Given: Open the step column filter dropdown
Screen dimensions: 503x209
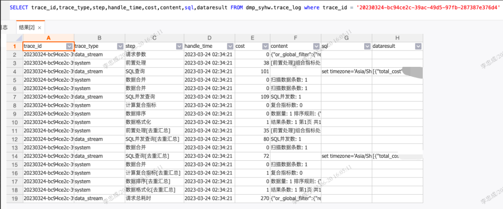Looking at the screenshot, I should [x=179, y=46].
